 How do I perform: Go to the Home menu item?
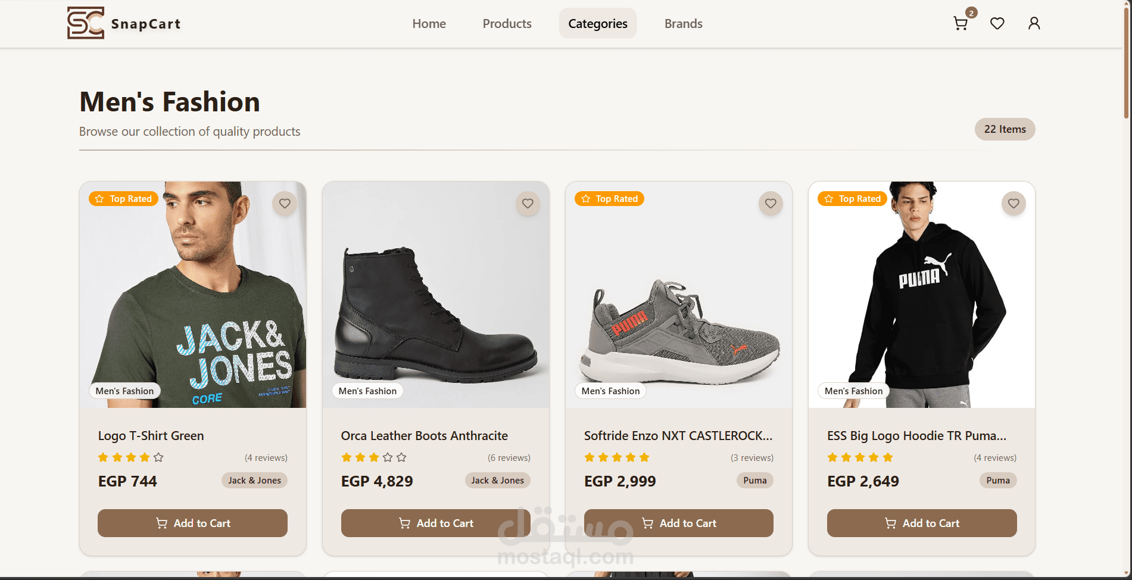(x=429, y=24)
